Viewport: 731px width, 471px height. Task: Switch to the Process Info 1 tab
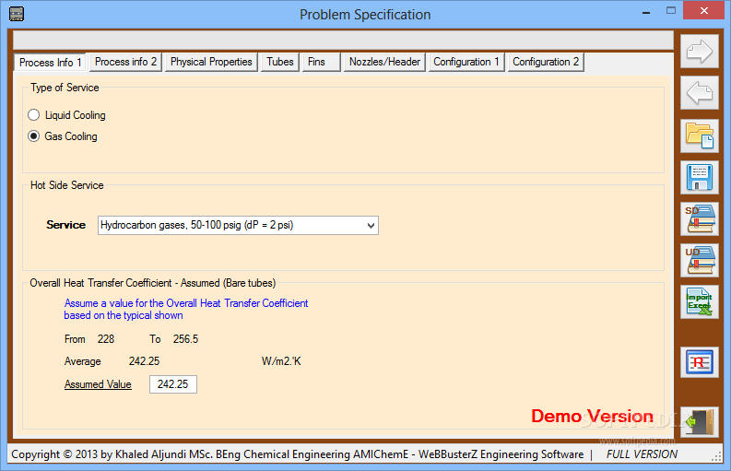[51, 62]
